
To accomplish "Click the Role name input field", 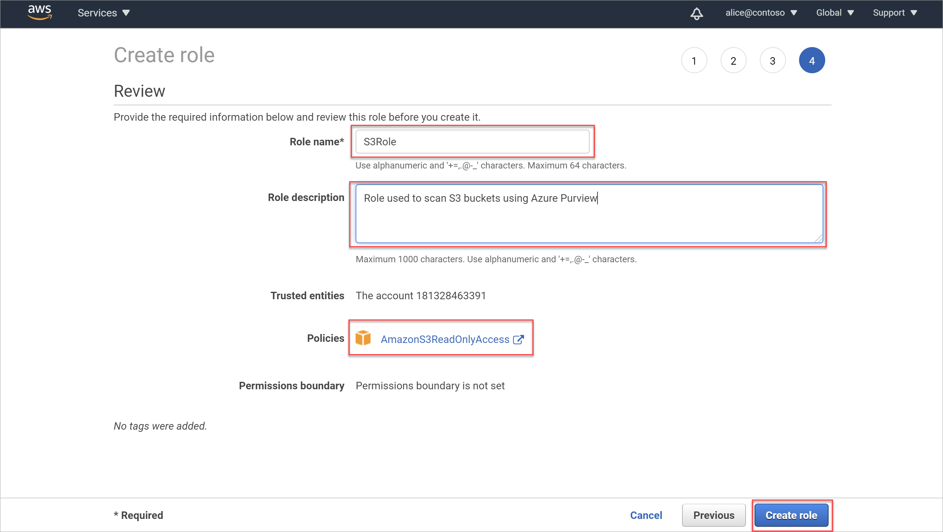I will (472, 141).
